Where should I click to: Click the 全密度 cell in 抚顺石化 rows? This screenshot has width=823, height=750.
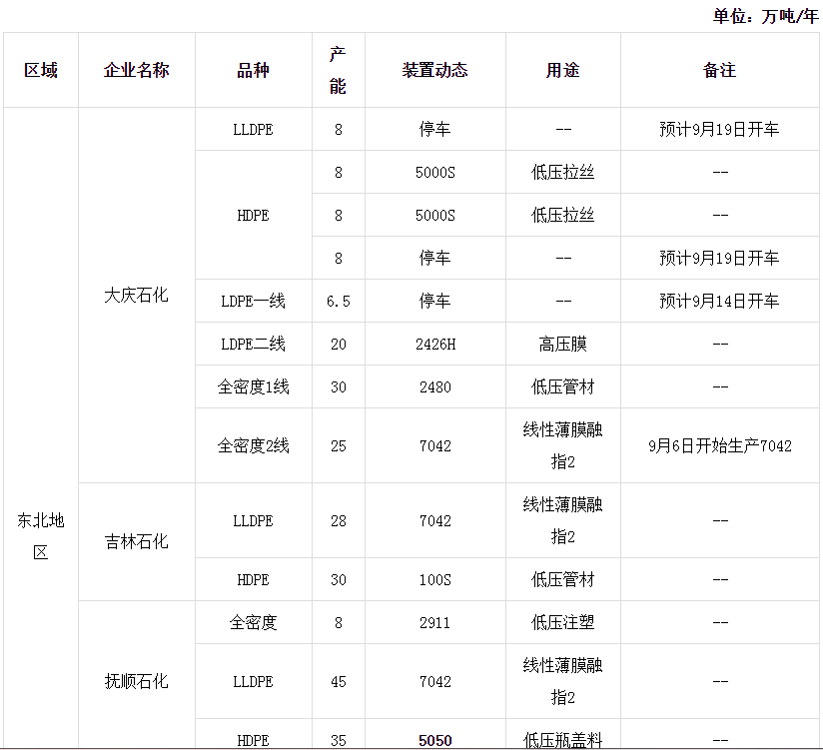[x=253, y=623]
